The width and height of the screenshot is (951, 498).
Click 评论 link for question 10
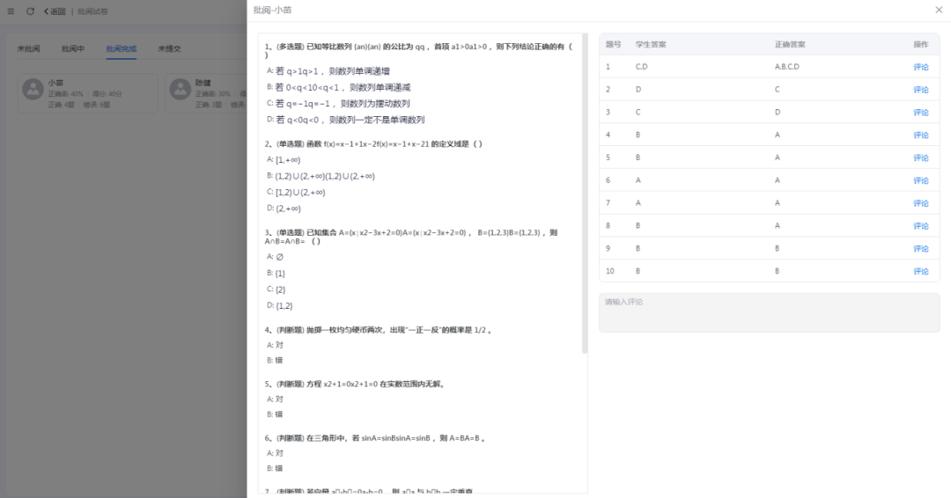pos(920,271)
